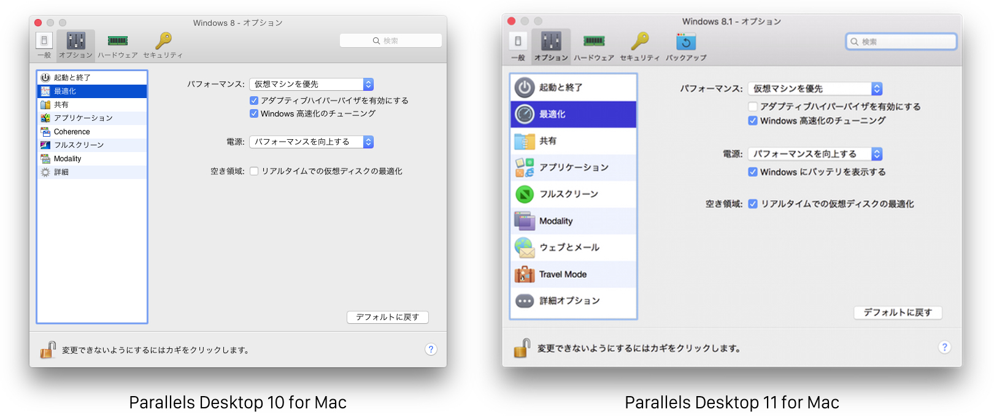The image size is (994, 420).
Task: Click lock icon in Windows 8.1 window
Action: [x=522, y=348]
